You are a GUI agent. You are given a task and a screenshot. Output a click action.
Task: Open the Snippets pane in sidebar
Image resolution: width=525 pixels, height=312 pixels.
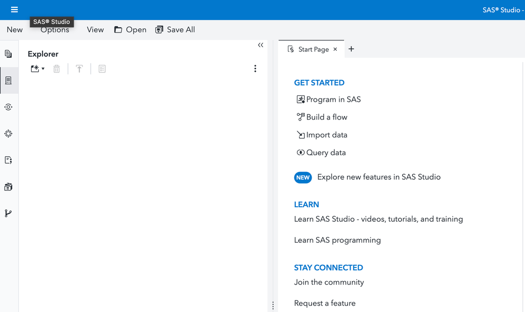8,160
